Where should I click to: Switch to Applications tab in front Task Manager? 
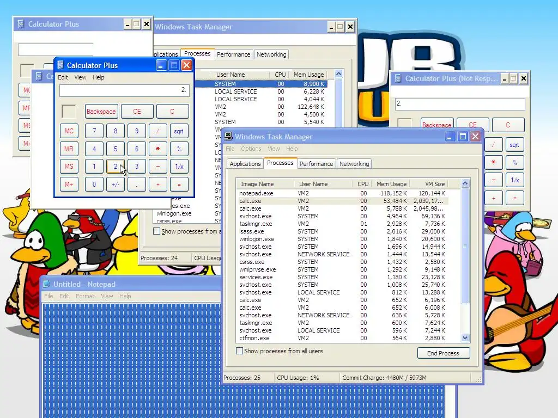(245, 164)
